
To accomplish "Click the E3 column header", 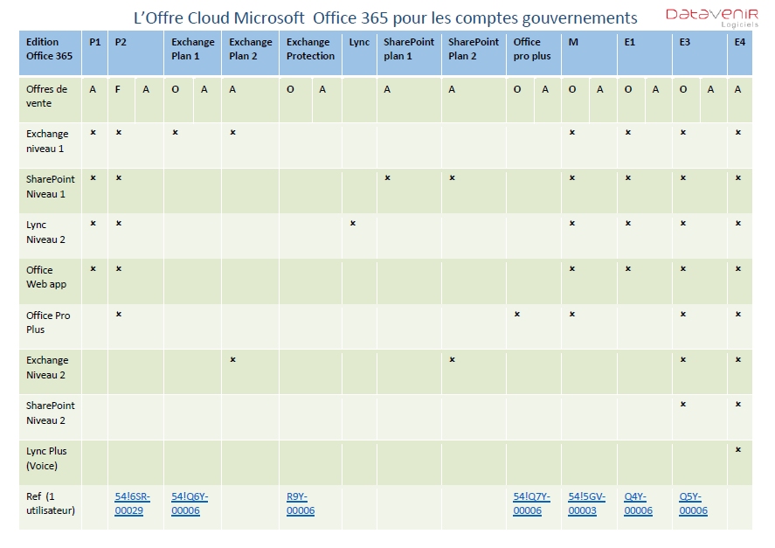I will pyautogui.click(x=700, y=53).
